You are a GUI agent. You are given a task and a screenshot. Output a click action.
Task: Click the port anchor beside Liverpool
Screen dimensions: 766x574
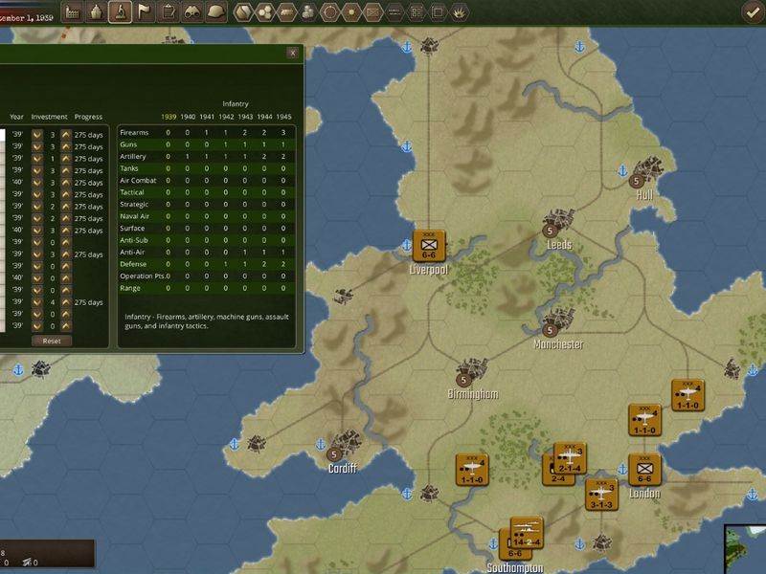[406, 245]
